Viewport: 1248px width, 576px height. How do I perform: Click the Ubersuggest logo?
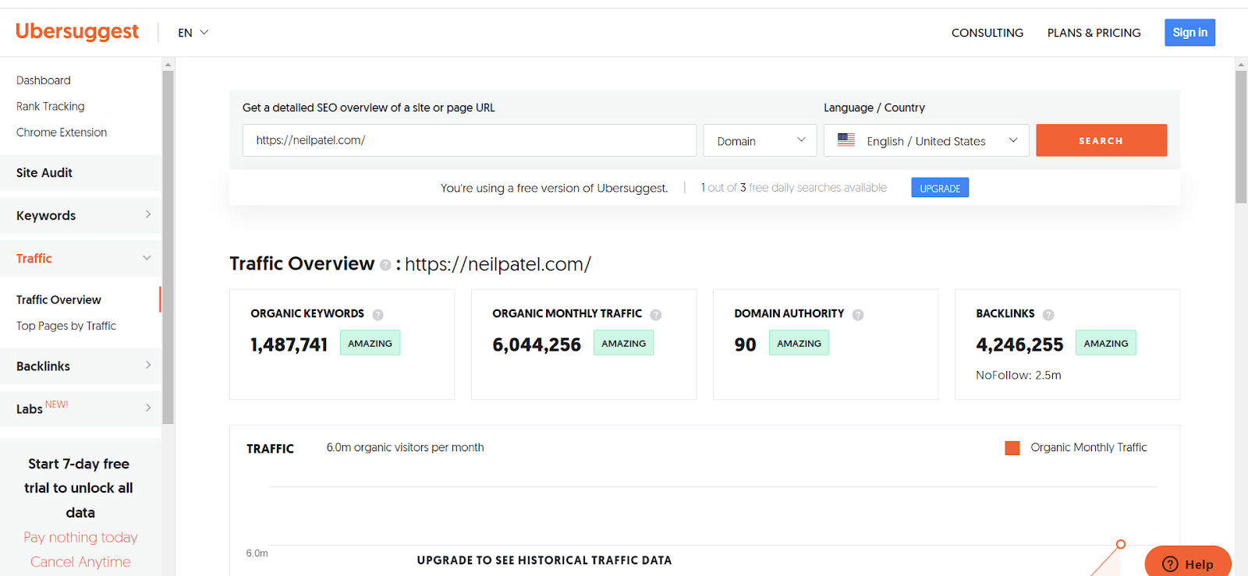pos(77,31)
